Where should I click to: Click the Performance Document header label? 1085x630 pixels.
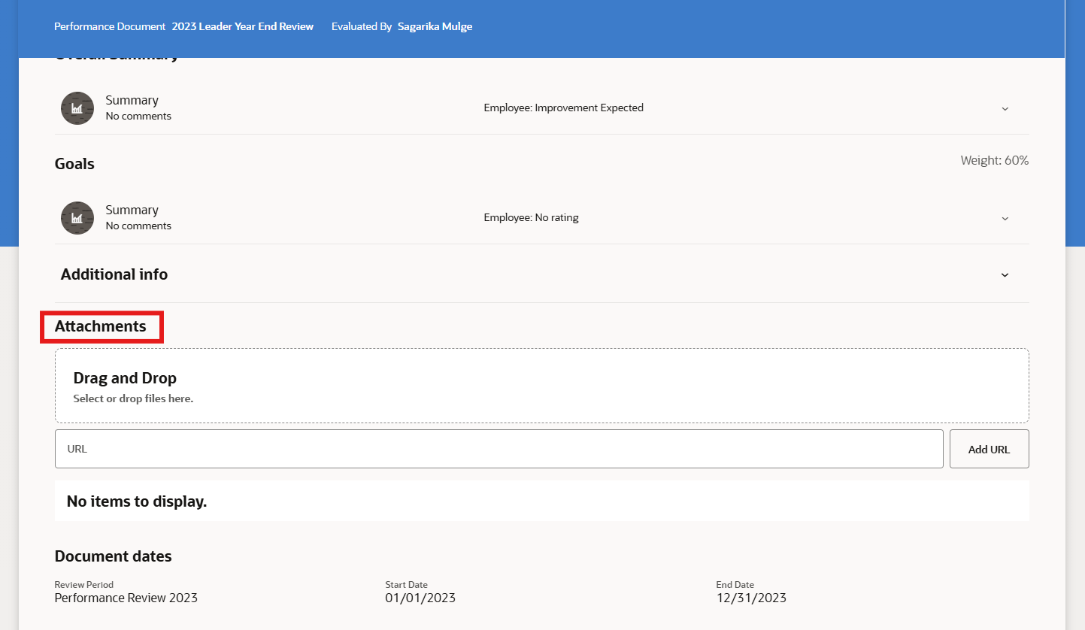(x=110, y=26)
